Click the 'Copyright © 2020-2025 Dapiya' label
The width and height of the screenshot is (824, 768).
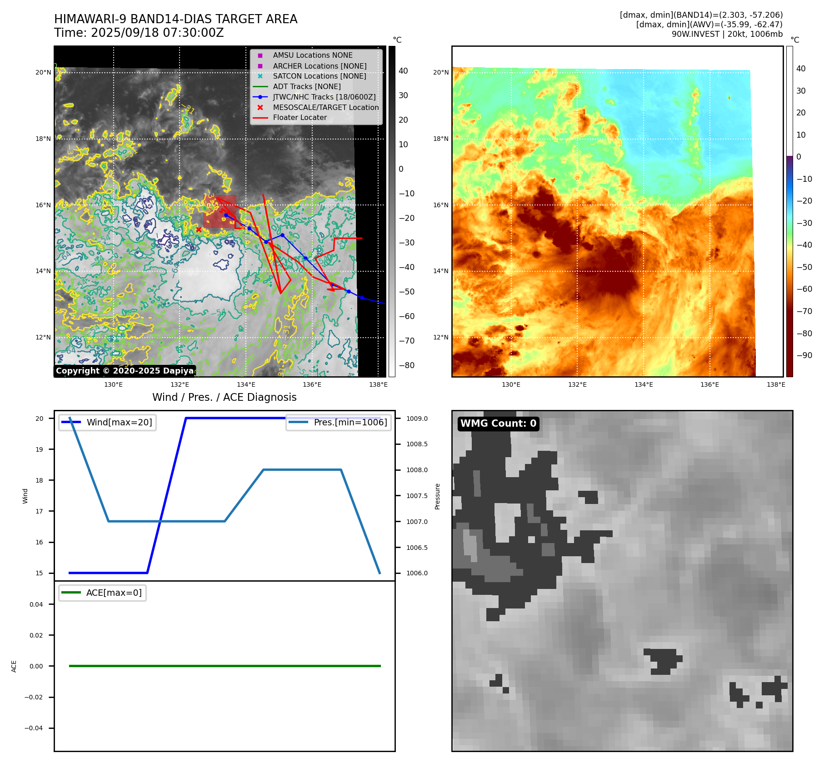click(125, 371)
